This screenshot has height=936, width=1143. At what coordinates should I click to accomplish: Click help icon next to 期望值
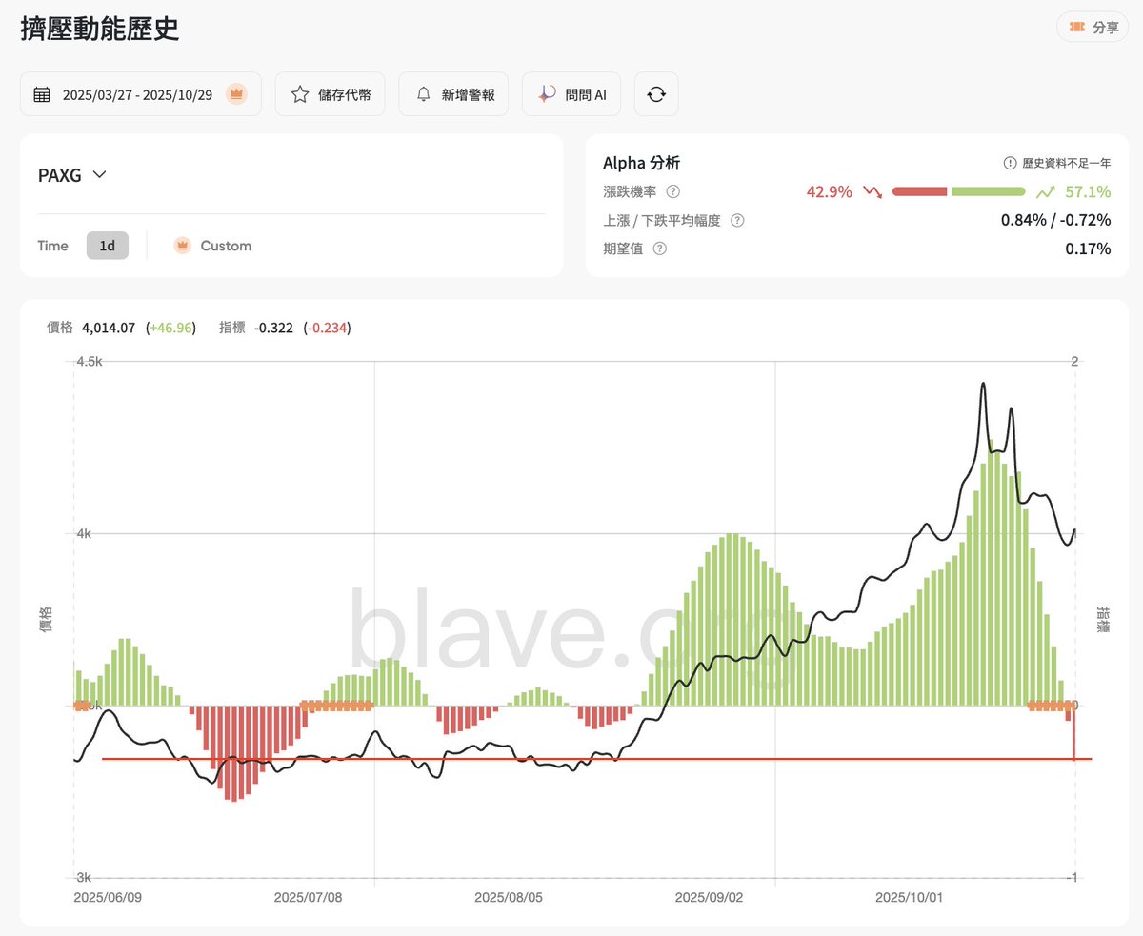pyautogui.click(x=660, y=249)
